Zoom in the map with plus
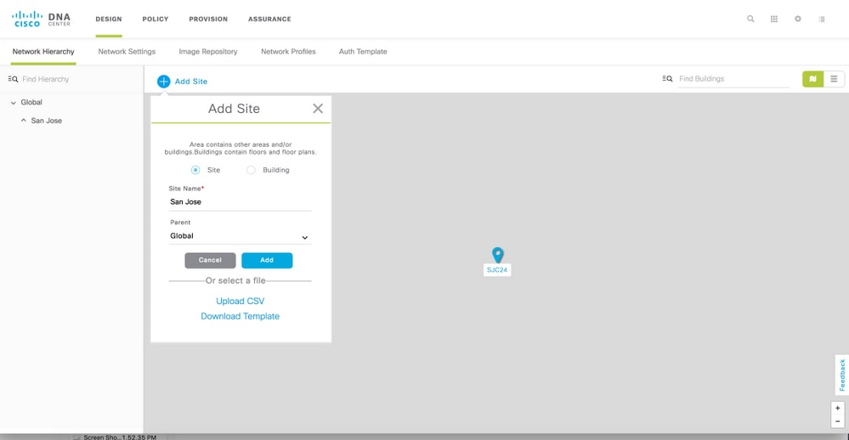 click(838, 408)
